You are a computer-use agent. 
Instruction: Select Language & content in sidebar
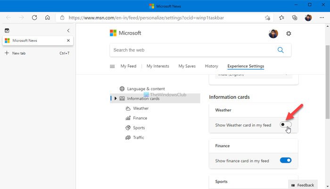point(146,88)
